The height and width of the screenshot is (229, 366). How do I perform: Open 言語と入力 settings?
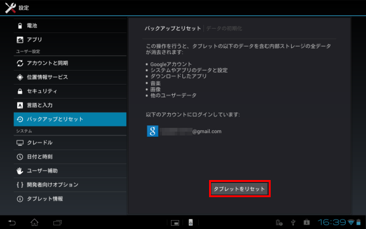70,105
